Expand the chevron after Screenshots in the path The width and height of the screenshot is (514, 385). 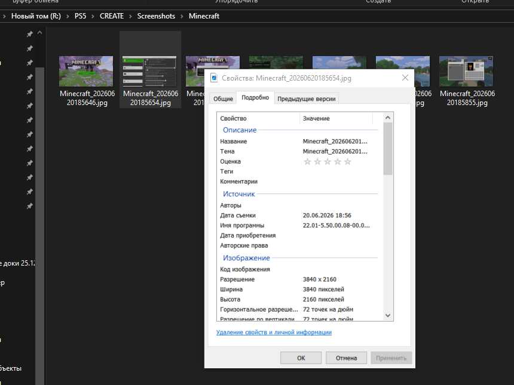182,16
